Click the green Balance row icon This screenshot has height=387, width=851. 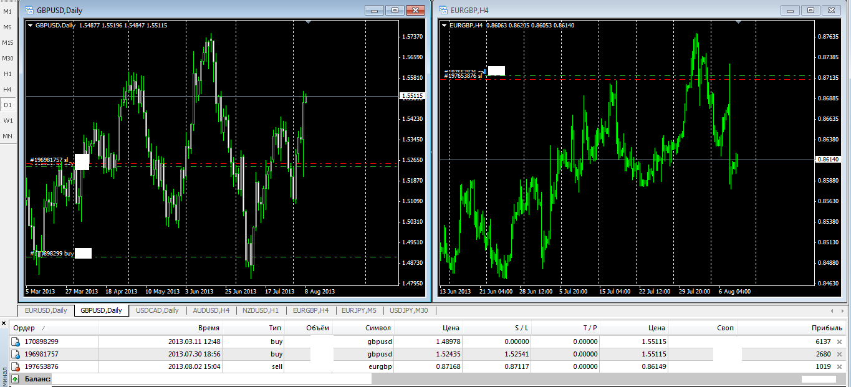16,378
